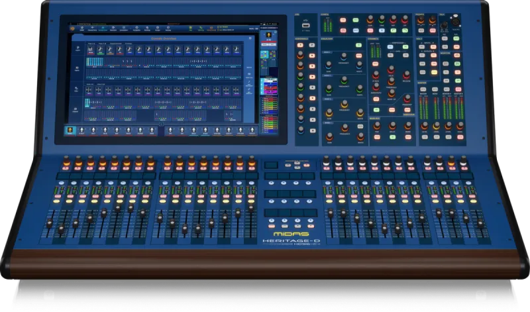Click the yellow-ringed WIDTH knob in third equaliser band
Image resolution: width=530 pixels, height=312 pixels.
pyautogui.click(x=360, y=113)
